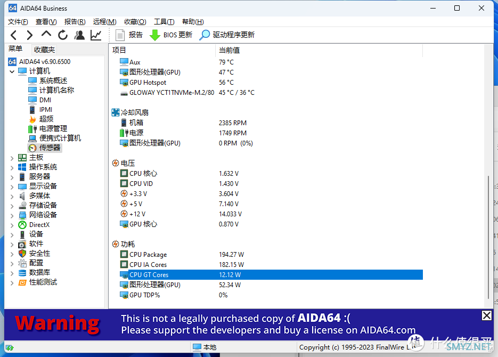498x357 pixels.
Task: Open the 报告(R) menu
Action: [x=75, y=22]
